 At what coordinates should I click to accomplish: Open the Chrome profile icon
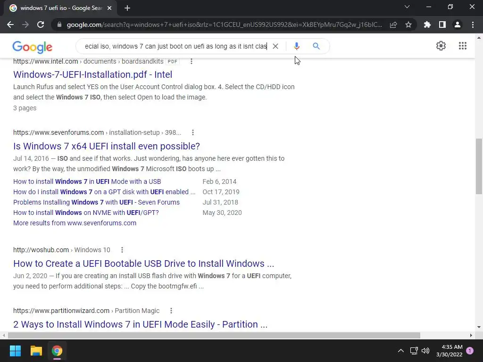458,25
